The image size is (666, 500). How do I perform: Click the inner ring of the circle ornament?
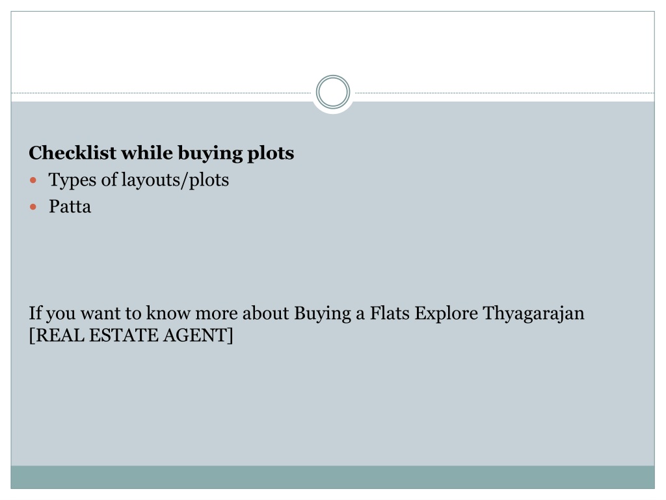click(332, 92)
